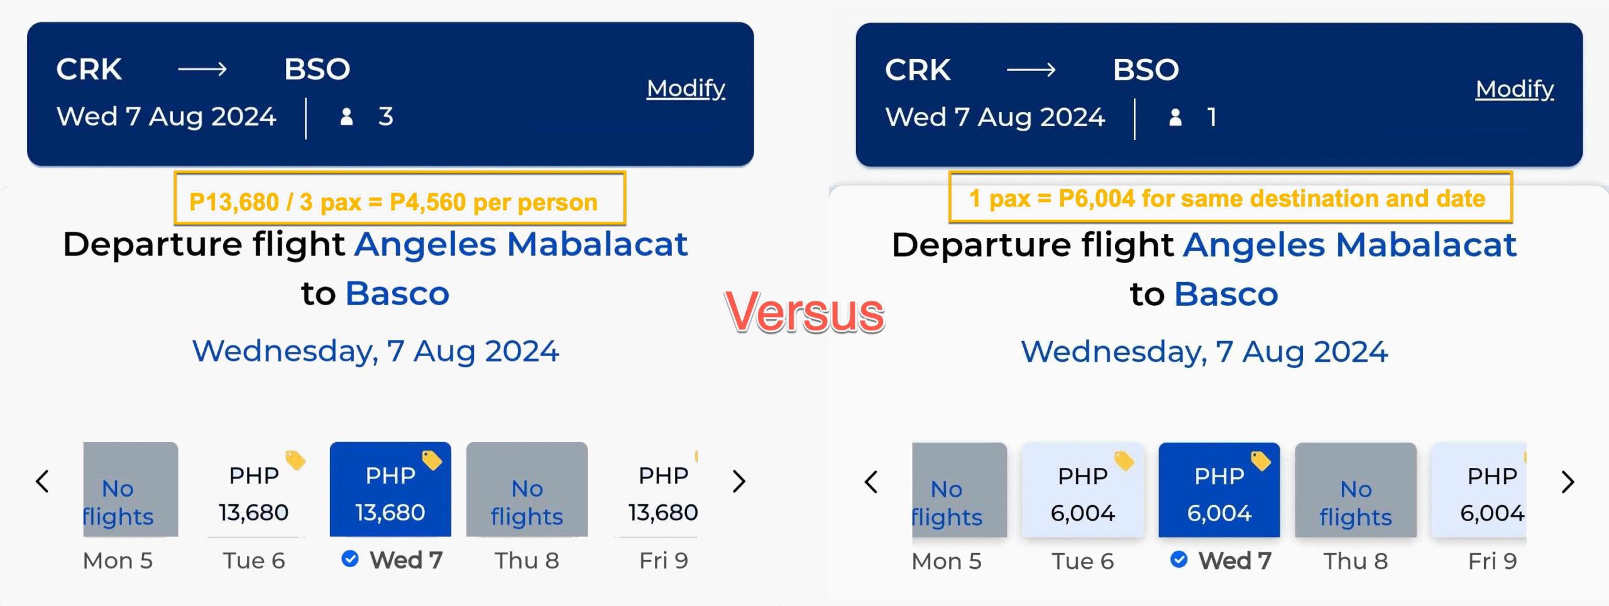Click the route arrow in left CRK-BSO header

click(x=202, y=69)
